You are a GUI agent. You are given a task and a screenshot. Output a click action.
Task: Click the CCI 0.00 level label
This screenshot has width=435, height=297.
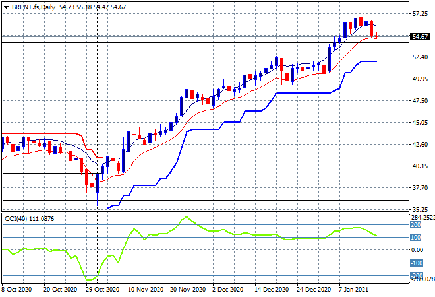[417, 250]
